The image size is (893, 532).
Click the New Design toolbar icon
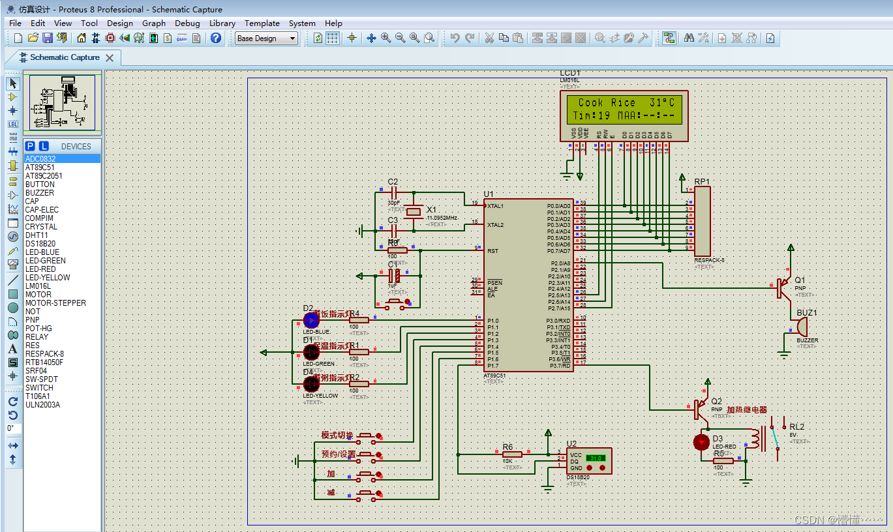(18, 38)
